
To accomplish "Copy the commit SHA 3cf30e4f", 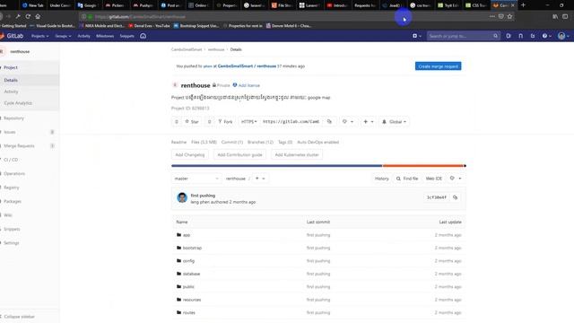I will 455,197.
